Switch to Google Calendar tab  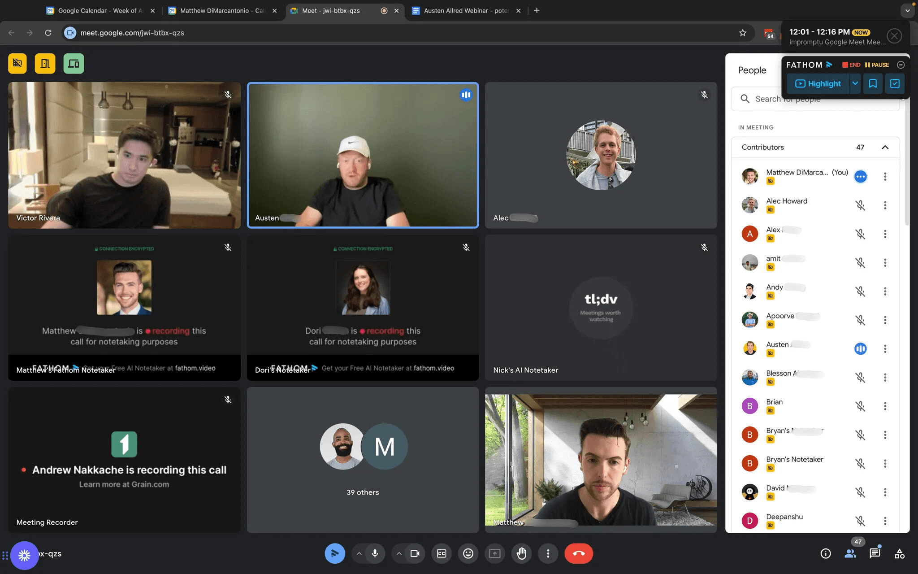pos(100,10)
